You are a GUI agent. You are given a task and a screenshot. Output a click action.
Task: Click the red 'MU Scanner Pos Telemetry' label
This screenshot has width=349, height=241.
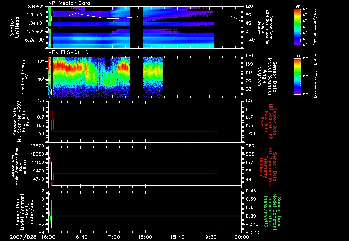click(268, 167)
